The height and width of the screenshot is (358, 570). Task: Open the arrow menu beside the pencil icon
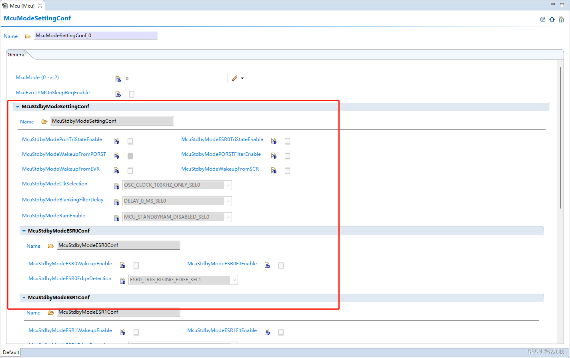242,78
